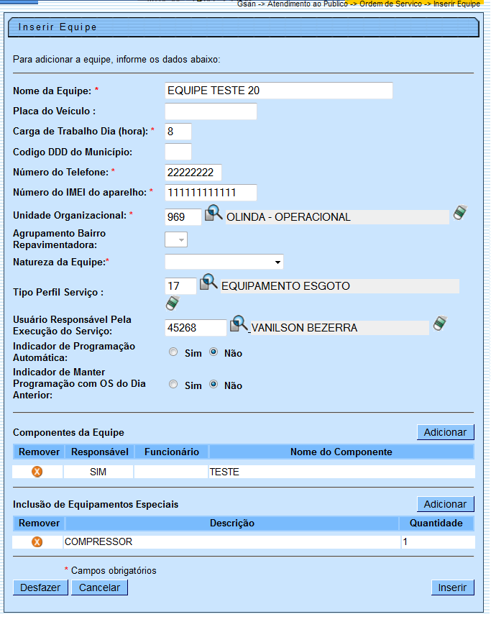The width and height of the screenshot is (491, 622).
Task: Clear Unidade Organizacional with eraser icon
Action: tap(460, 214)
